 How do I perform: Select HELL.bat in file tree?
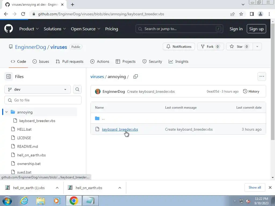[x=24, y=129]
